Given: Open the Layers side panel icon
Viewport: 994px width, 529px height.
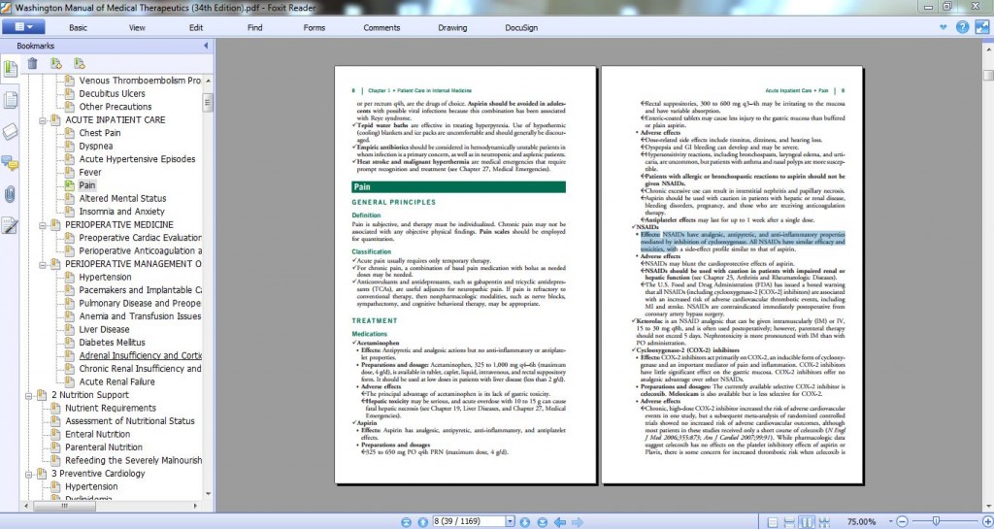Looking at the screenshot, I should tap(10, 131).
